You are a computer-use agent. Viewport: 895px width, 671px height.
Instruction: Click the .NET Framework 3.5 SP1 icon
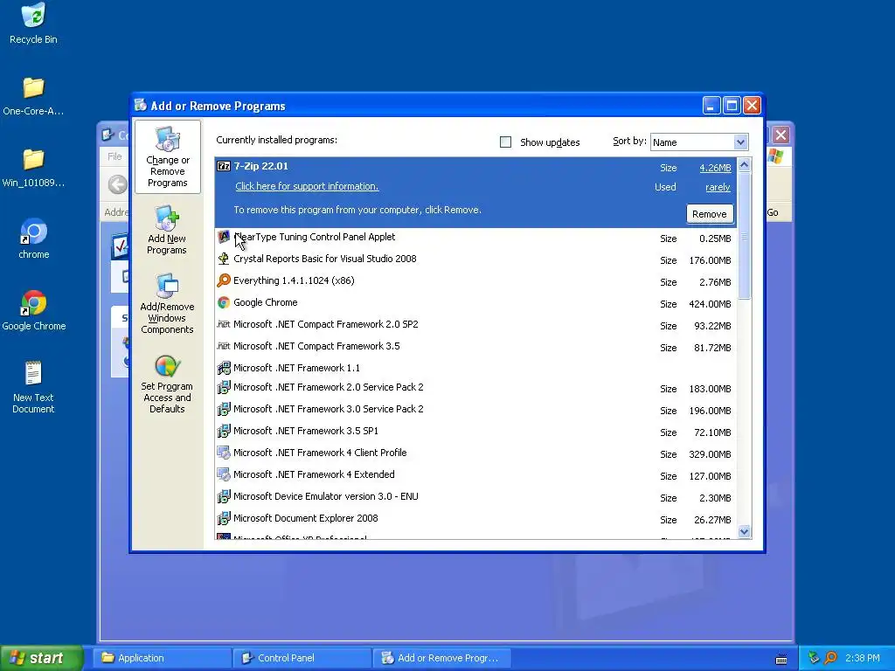[224, 431]
